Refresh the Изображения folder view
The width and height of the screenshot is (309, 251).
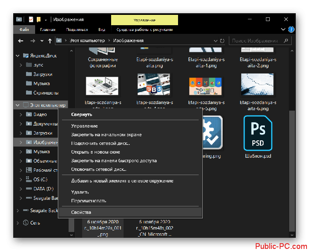click(222, 41)
